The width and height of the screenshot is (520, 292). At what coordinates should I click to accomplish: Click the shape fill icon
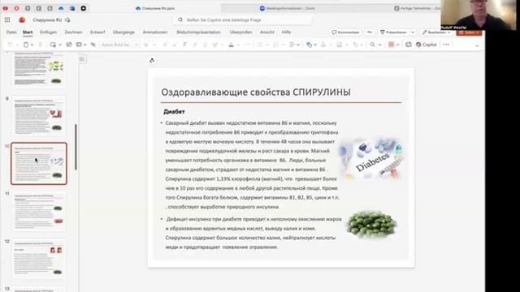point(323,45)
